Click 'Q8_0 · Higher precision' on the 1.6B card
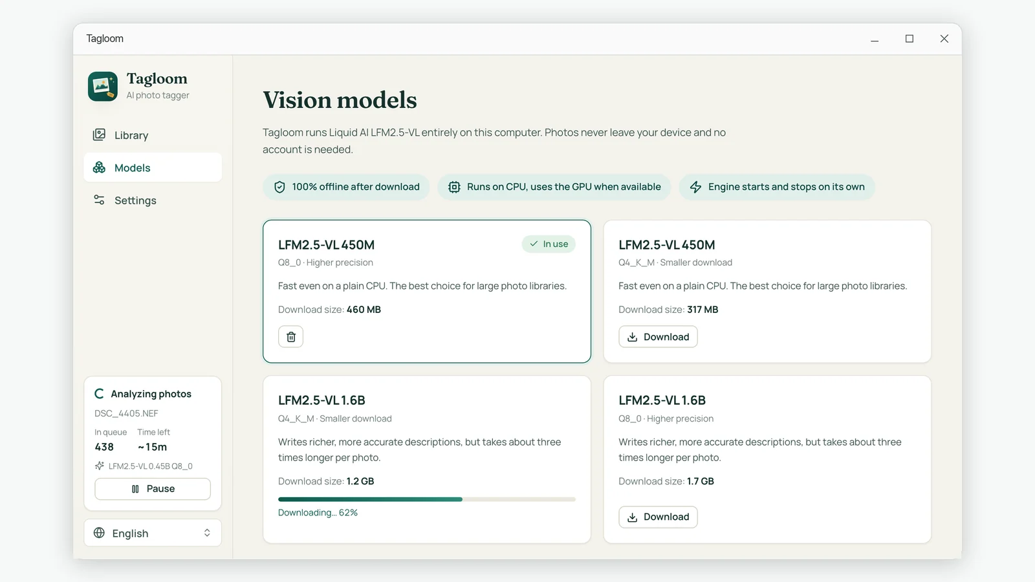 (666, 418)
